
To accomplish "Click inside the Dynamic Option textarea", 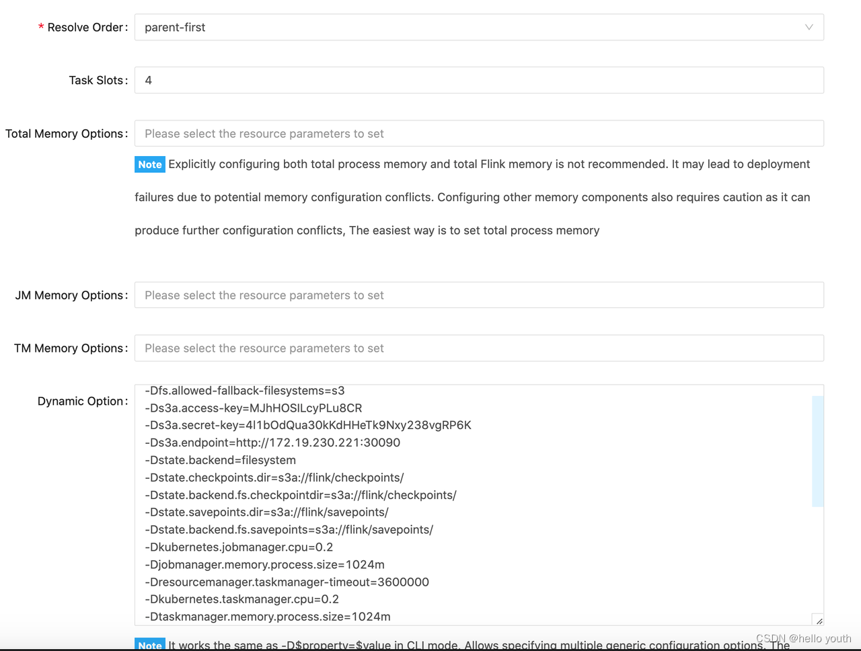I will 471,504.
